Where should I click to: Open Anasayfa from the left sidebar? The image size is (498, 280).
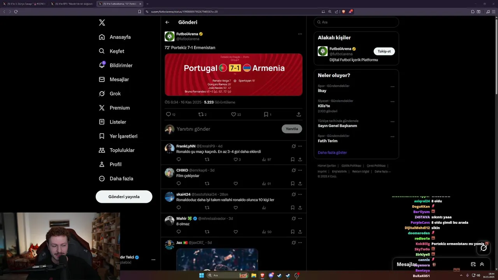[x=114, y=37]
